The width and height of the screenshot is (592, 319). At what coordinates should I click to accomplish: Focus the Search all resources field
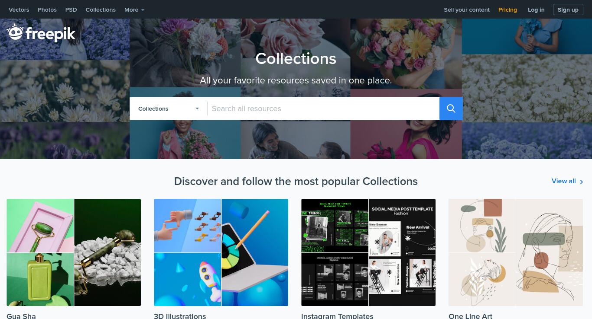[323, 108]
